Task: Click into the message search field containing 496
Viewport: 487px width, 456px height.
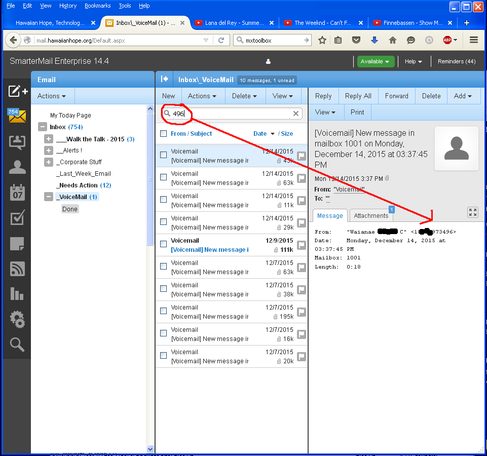Action: tap(232, 113)
